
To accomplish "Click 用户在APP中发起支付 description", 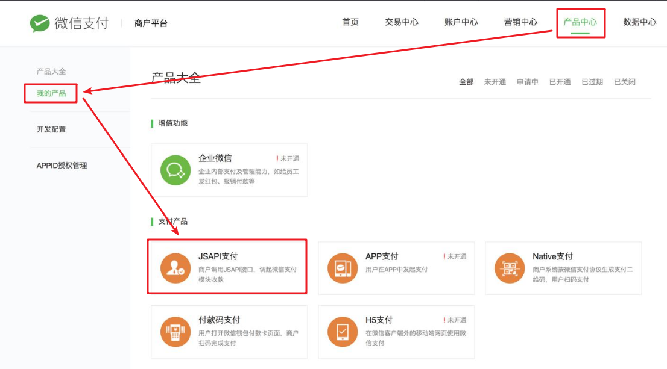I will tap(396, 270).
